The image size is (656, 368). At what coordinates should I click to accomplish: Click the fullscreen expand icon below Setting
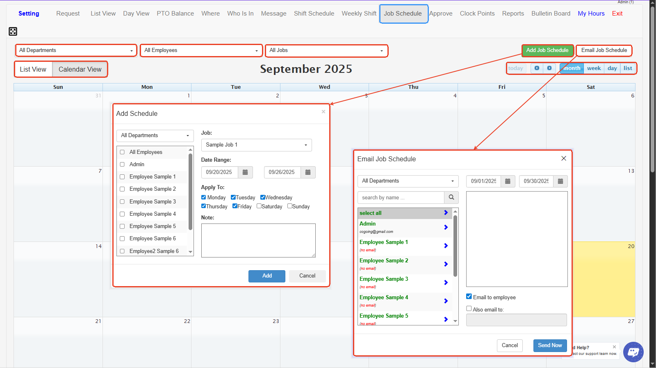coord(13,32)
